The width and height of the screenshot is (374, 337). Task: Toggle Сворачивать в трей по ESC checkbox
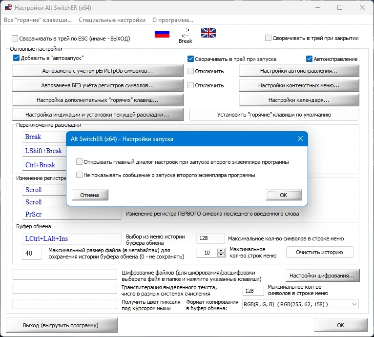point(15,38)
